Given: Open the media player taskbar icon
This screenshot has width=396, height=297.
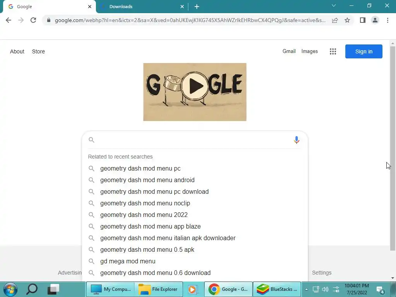Looking at the screenshot, I should click(193, 289).
